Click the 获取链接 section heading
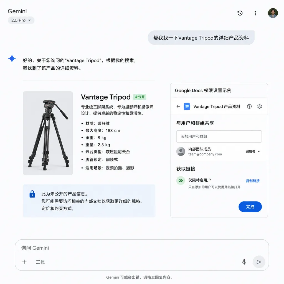Screen dimensions: 284x284 pyautogui.click(x=186, y=169)
